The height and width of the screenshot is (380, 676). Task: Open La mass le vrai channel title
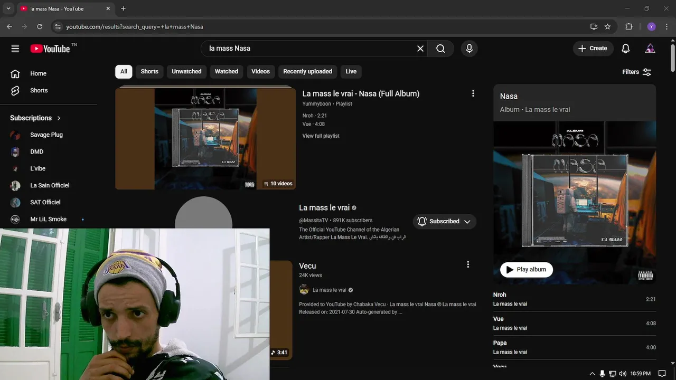coord(324,208)
